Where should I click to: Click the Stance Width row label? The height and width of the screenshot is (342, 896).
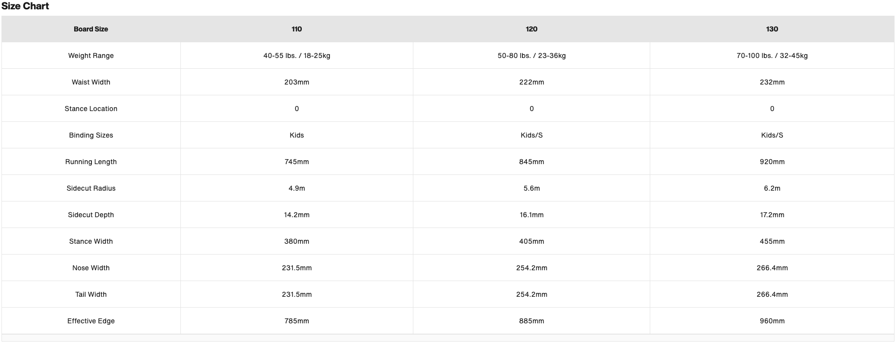click(91, 241)
